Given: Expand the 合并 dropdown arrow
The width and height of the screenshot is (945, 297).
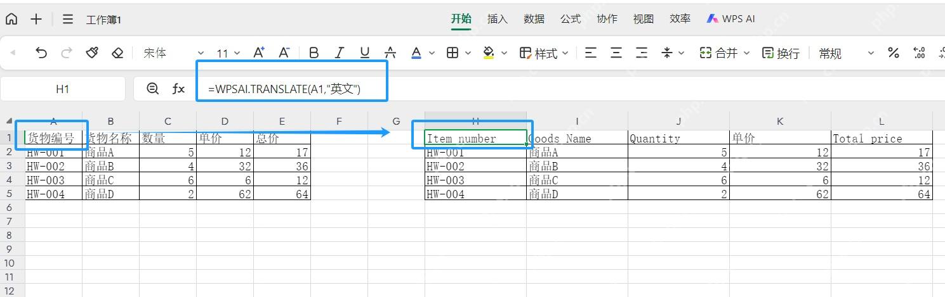Looking at the screenshot, I should [x=746, y=53].
